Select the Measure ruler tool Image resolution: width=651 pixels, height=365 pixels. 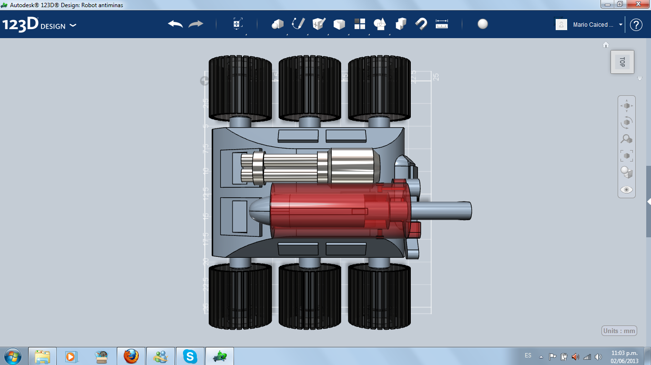click(x=442, y=24)
